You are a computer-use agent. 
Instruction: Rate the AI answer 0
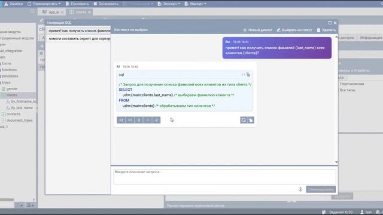[x=139, y=120]
